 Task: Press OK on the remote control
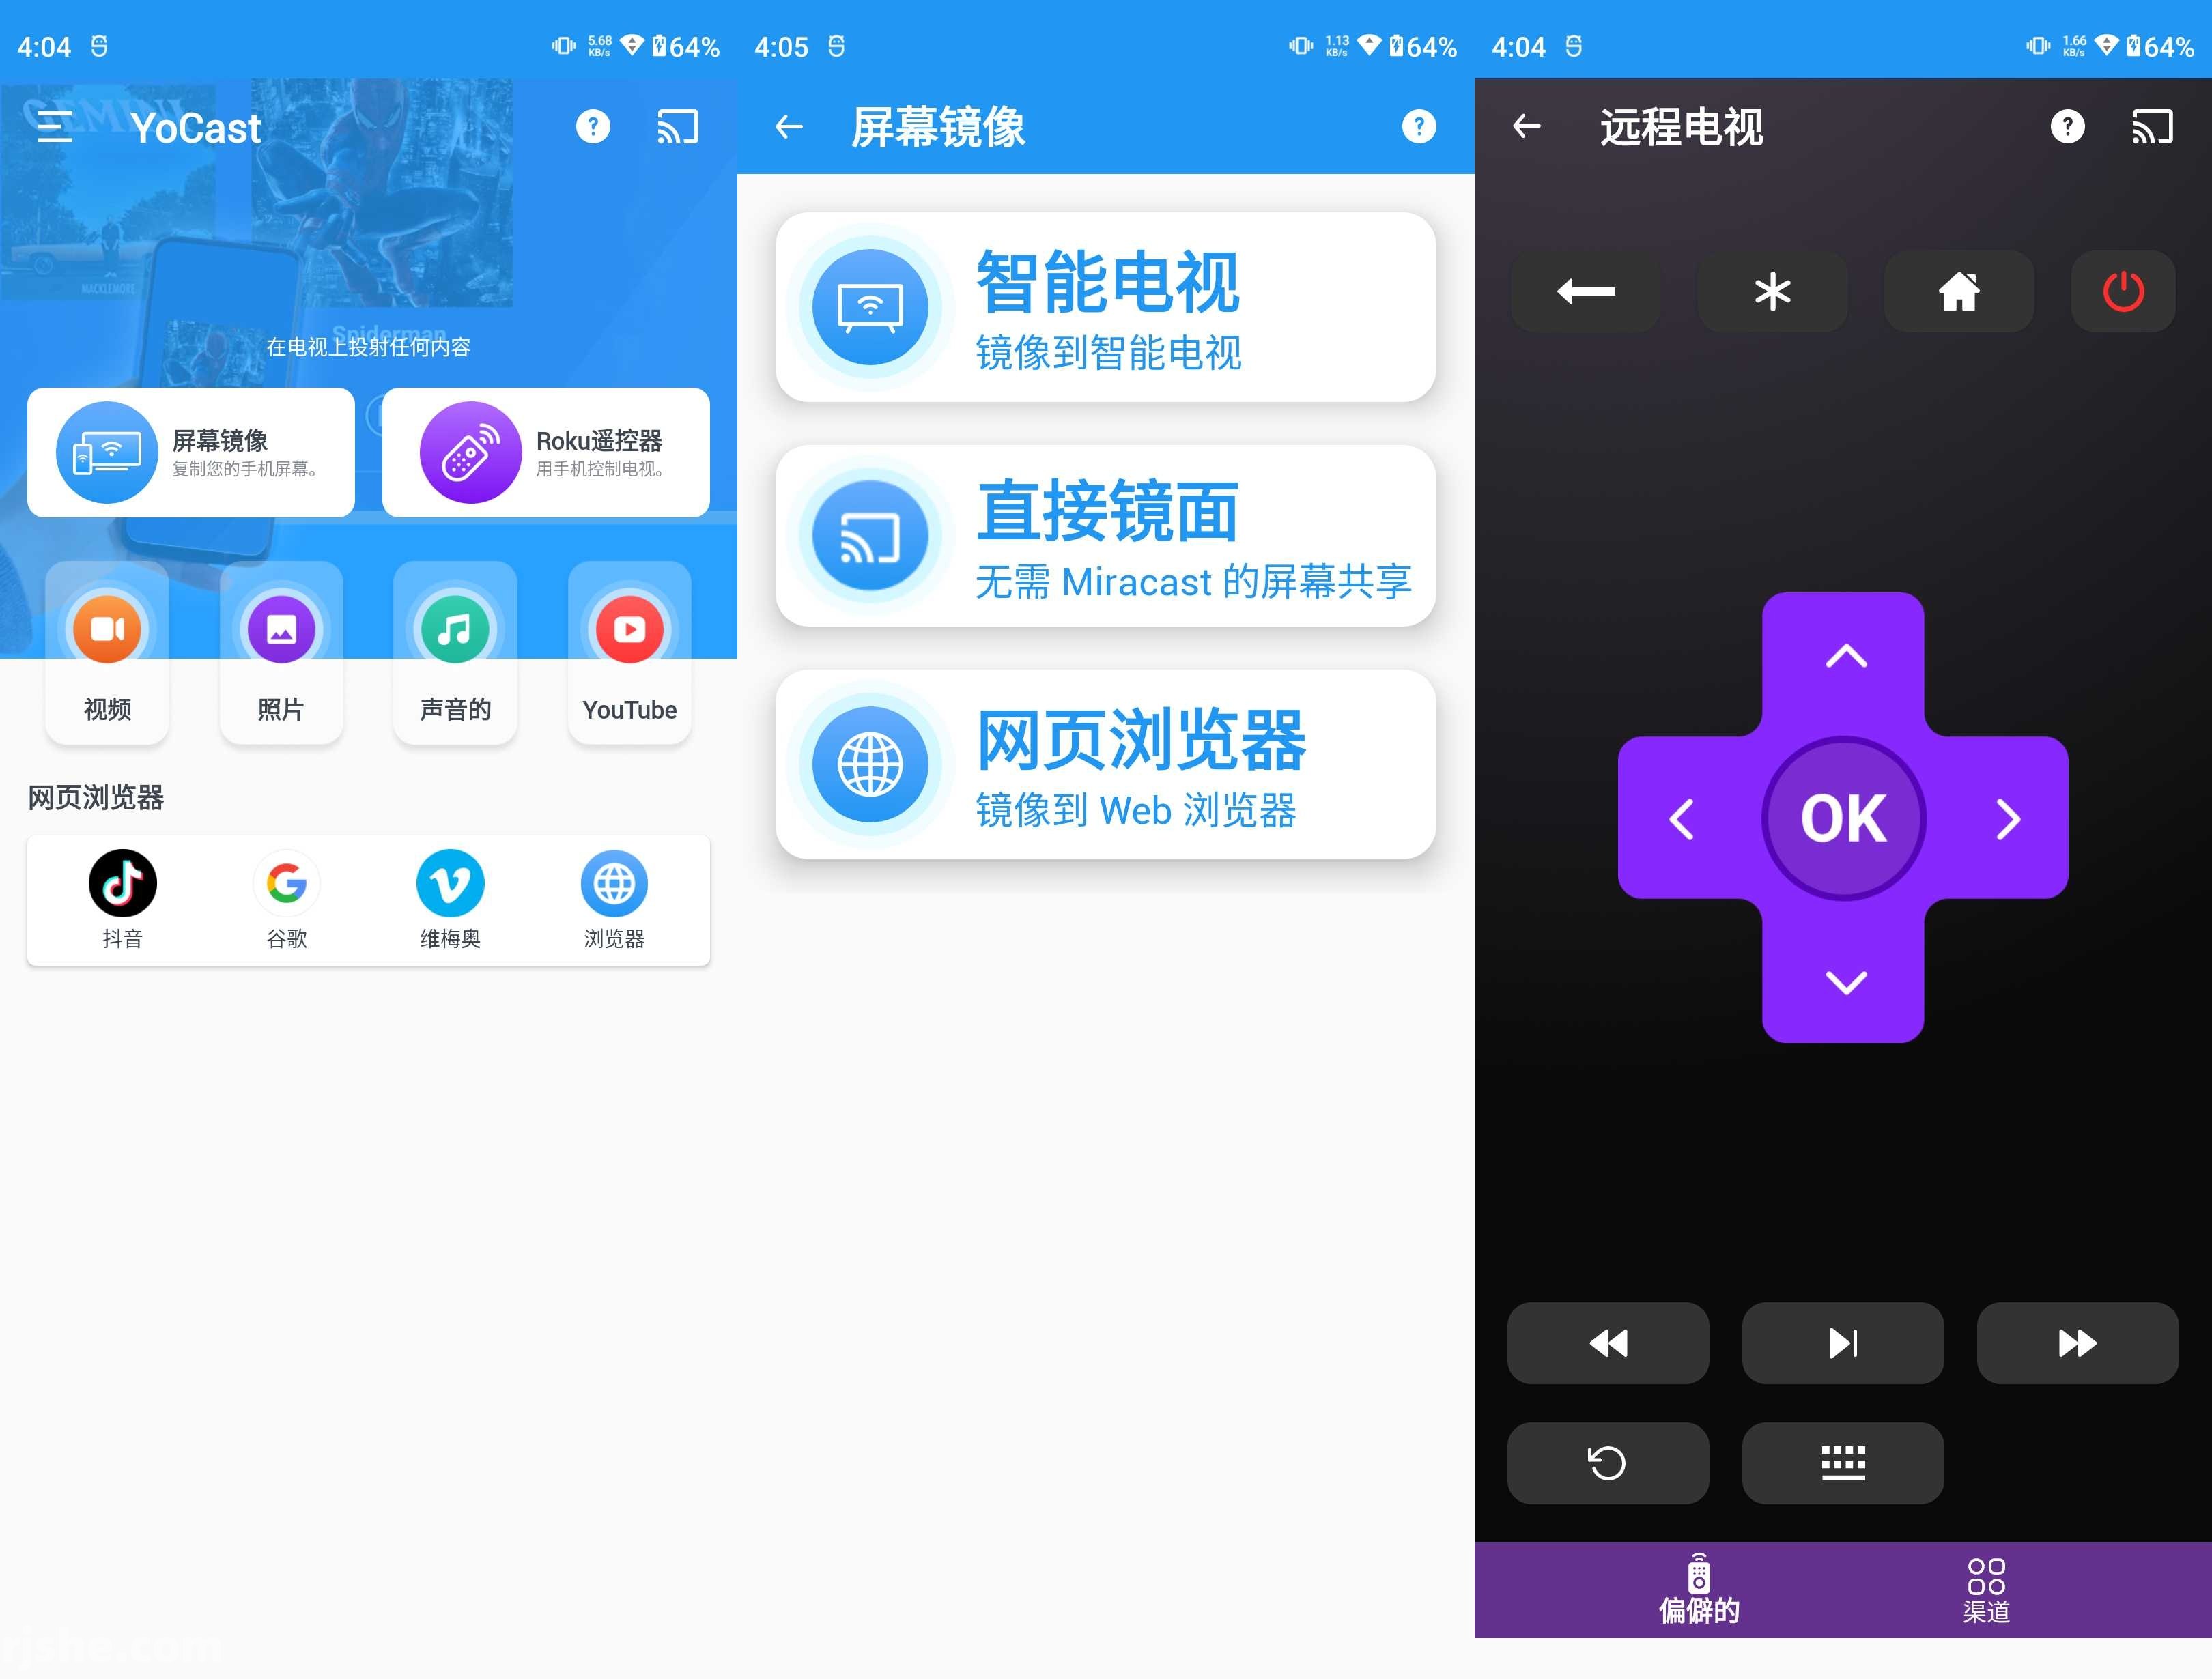(x=1841, y=815)
